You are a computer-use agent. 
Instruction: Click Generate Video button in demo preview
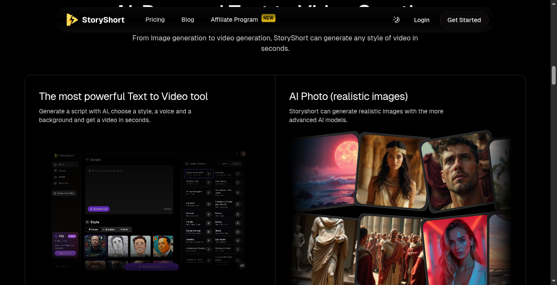(151, 266)
